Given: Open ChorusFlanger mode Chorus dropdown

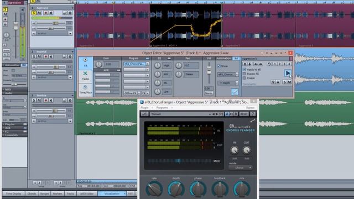Looking at the screenshot, I should [x=240, y=167].
